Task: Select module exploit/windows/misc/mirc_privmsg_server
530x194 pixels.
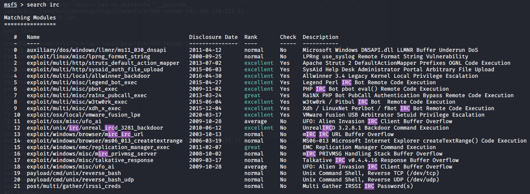Action: tap(92, 154)
